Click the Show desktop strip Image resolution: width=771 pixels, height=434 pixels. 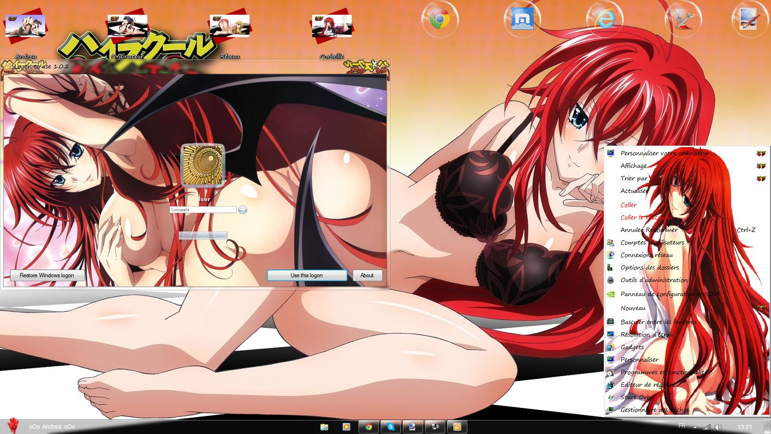pyautogui.click(x=767, y=427)
